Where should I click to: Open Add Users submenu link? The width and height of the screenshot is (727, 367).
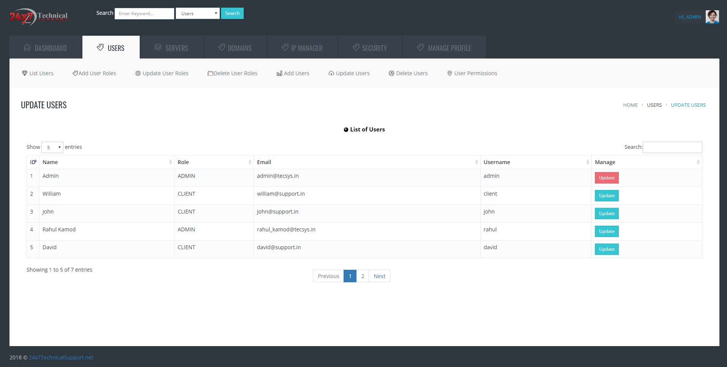(293, 73)
